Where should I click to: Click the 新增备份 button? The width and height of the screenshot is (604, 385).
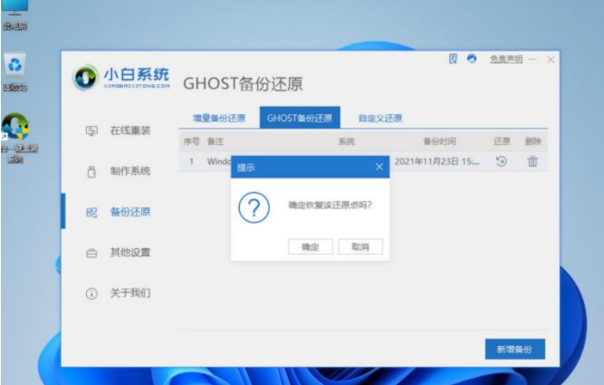tap(514, 349)
